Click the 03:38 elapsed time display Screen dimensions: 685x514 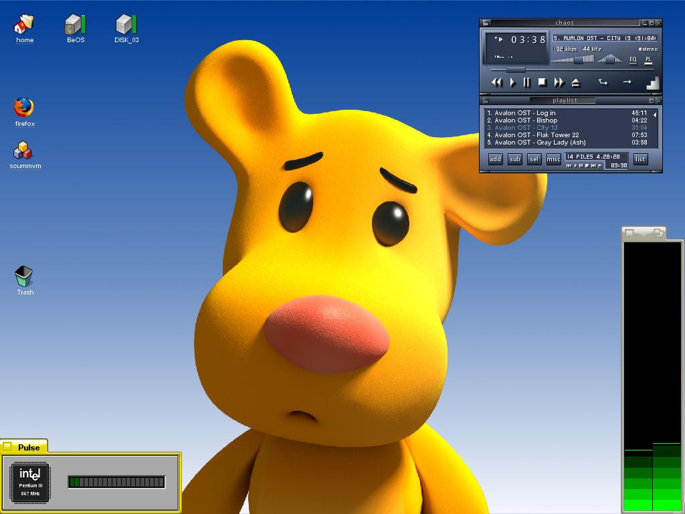(528, 39)
